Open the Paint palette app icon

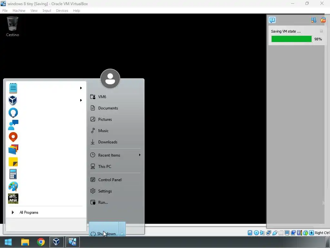(x=13, y=186)
